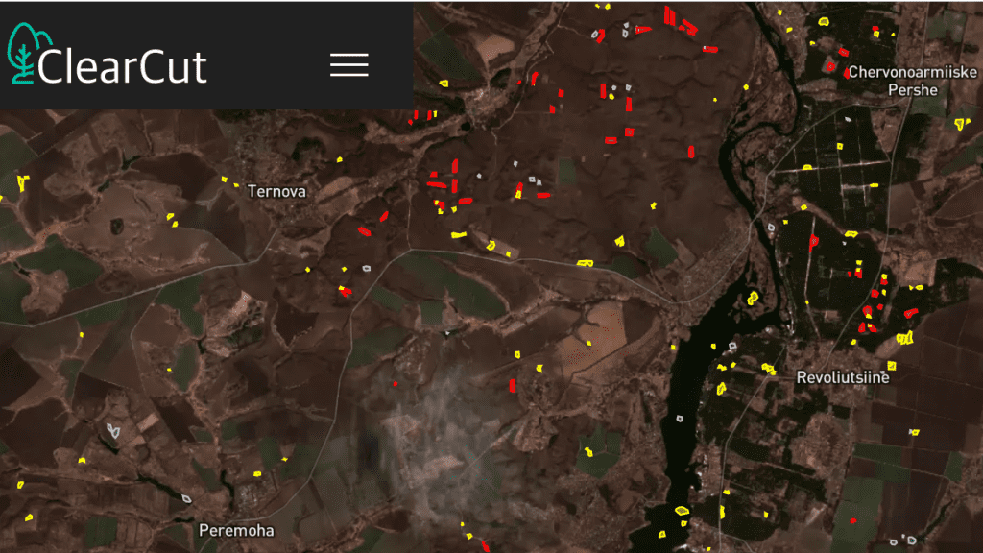Select the Peremoha place label
The height and width of the screenshot is (553, 983).
pos(236,530)
